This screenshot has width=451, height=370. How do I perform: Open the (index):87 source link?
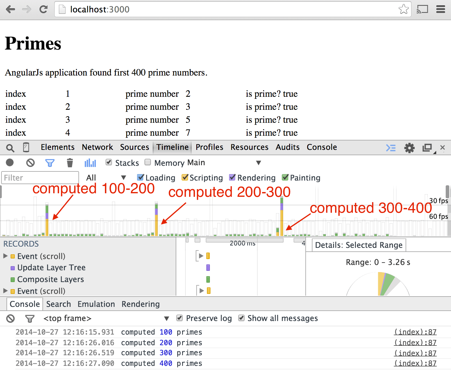point(415,332)
